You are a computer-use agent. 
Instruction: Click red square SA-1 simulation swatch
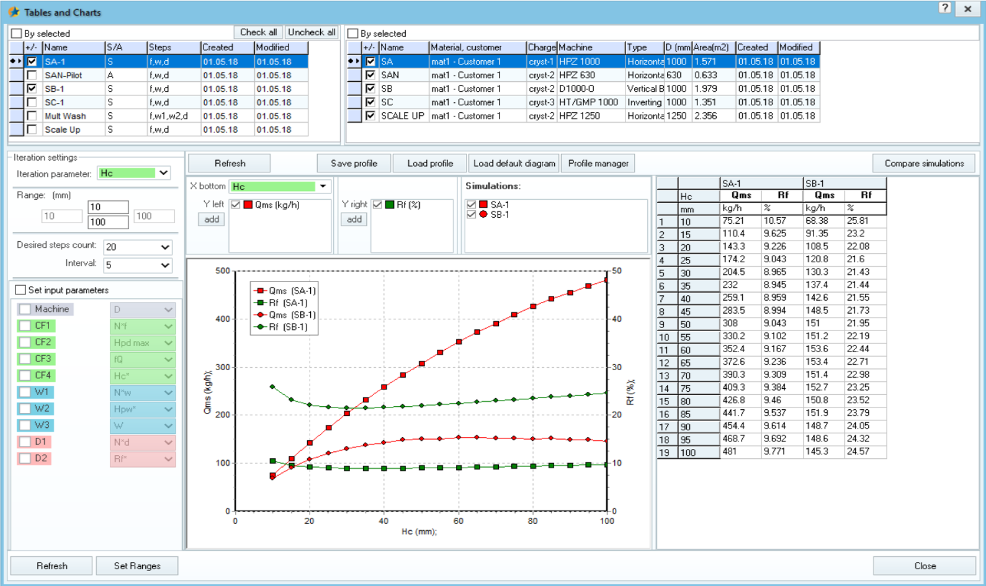coord(483,204)
